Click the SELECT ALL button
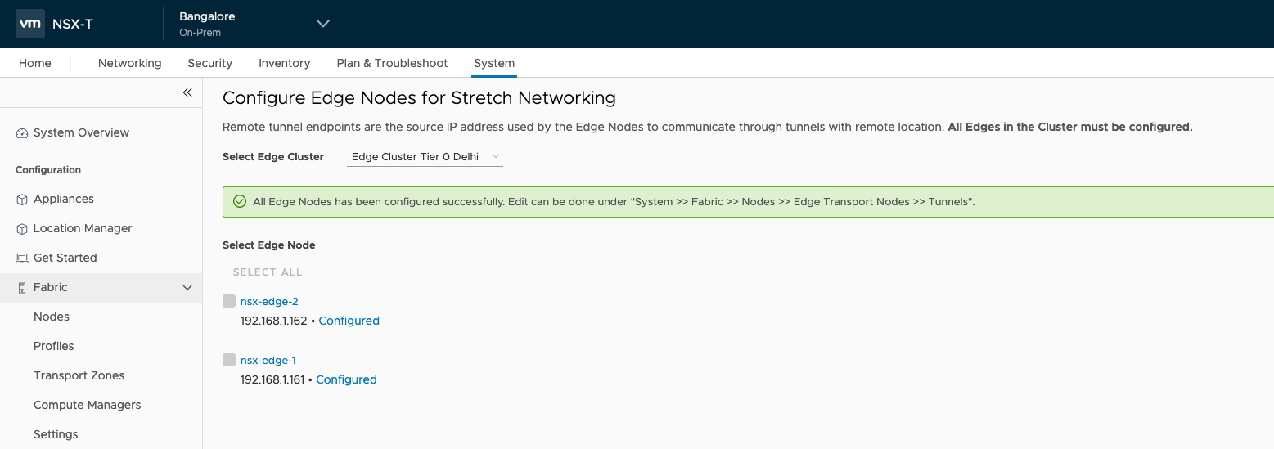Image resolution: width=1274 pixels, height=449 pixels. [x=268, y=272]
